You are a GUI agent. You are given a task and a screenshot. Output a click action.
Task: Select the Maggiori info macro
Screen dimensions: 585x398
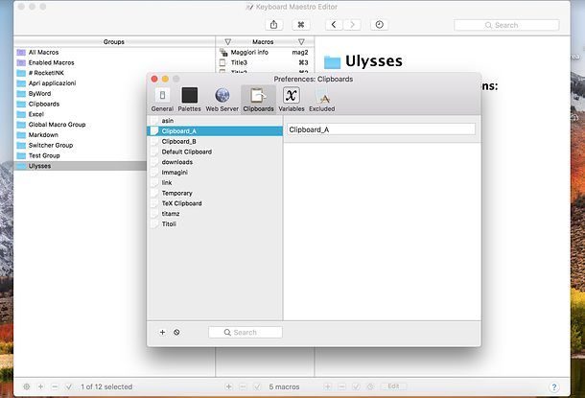pos(265,52)
